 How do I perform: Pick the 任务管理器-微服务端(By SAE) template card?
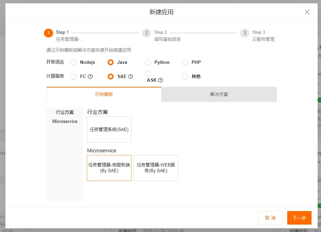[109, 168]
